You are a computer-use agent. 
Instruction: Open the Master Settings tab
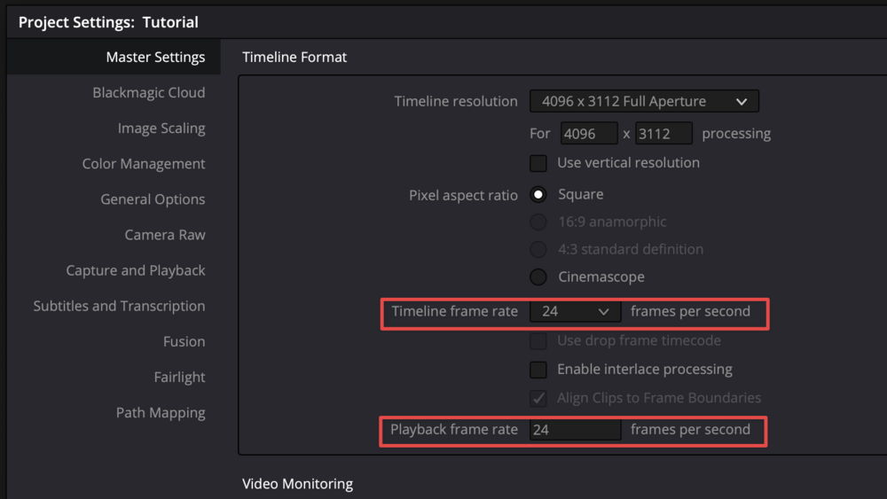coord(155,58)
